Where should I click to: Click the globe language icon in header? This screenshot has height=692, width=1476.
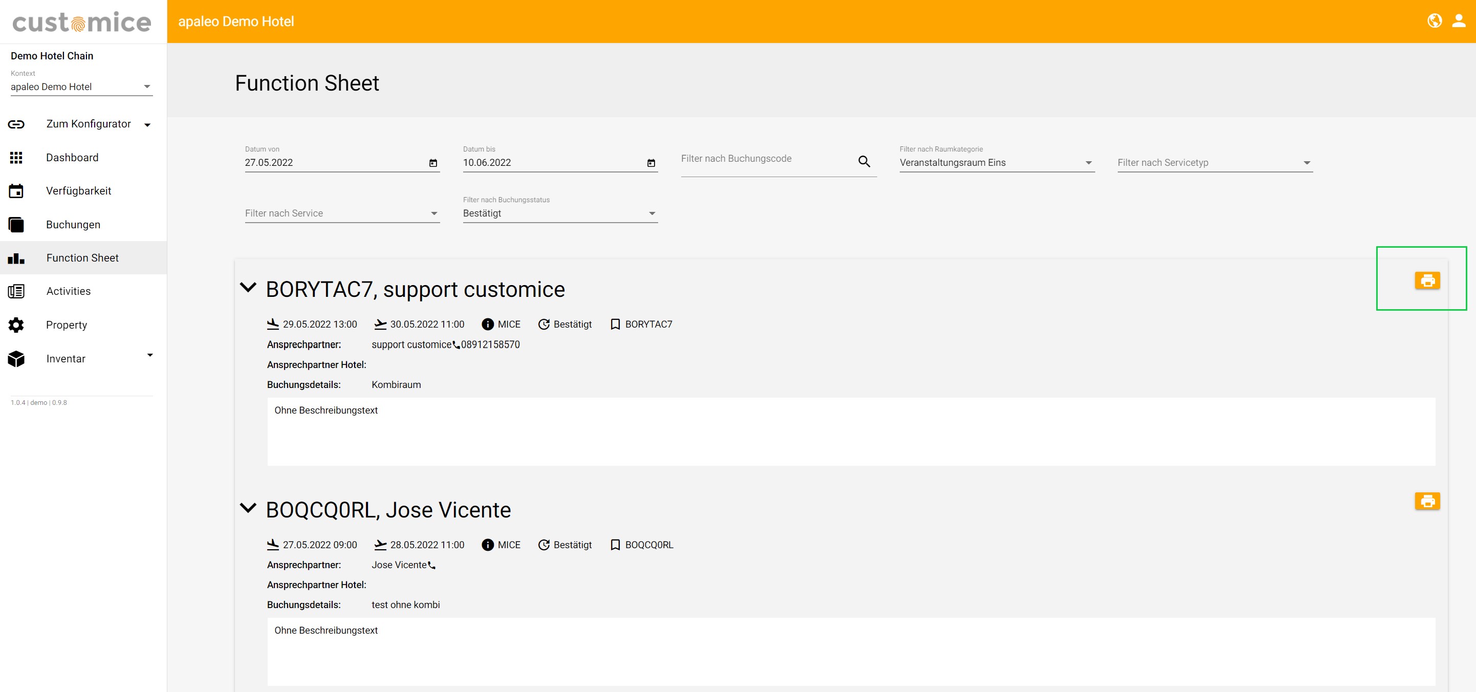(1434, 21)
